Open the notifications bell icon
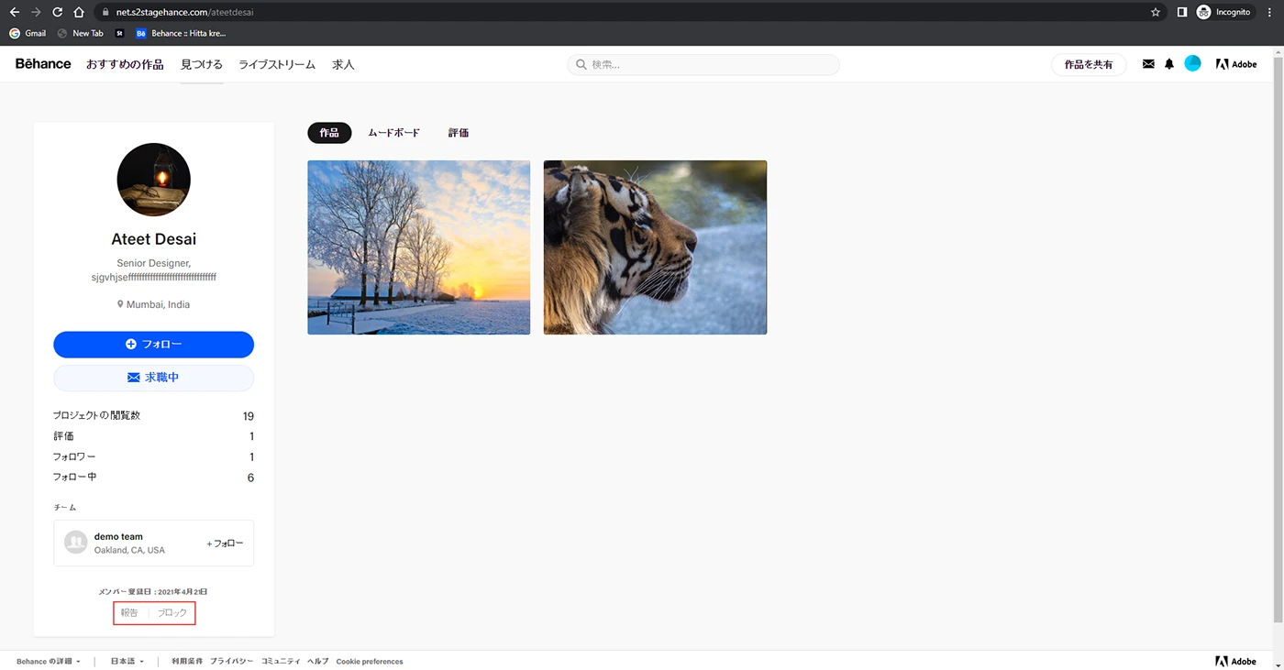 tap(1169, 64)
